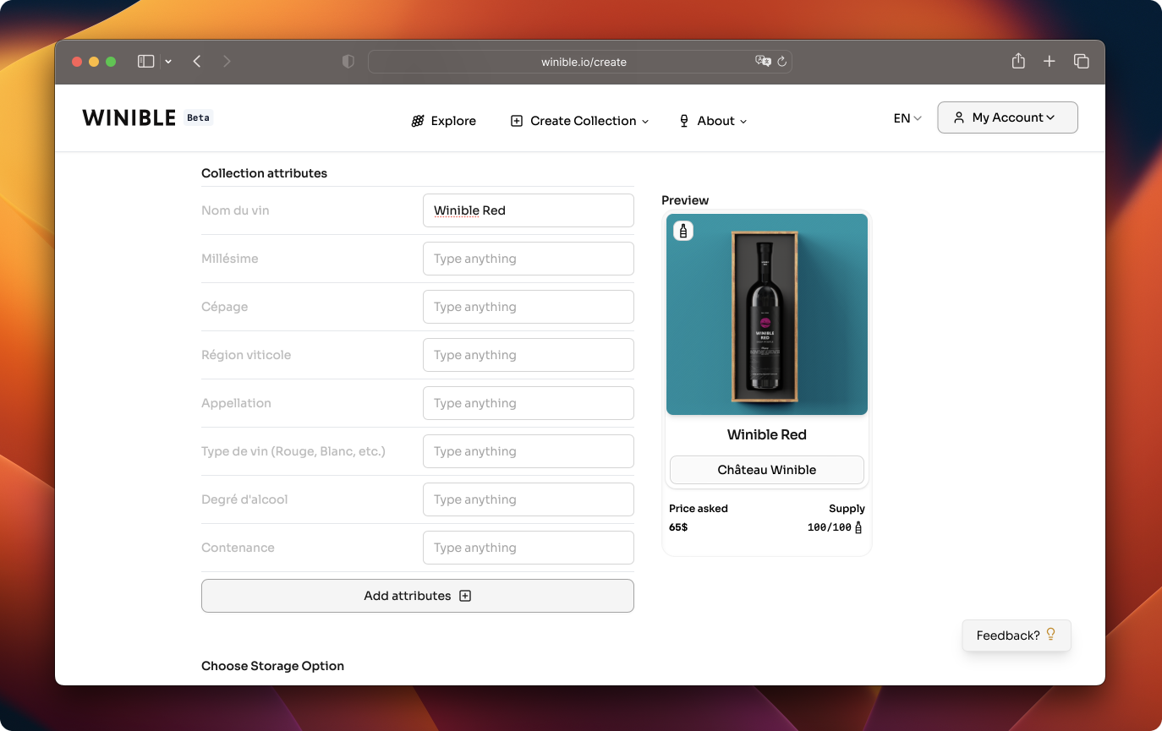
Task: Open the sidebar options chevron in the toolbar
Action: pyautogui.click(x=168, y=62)
